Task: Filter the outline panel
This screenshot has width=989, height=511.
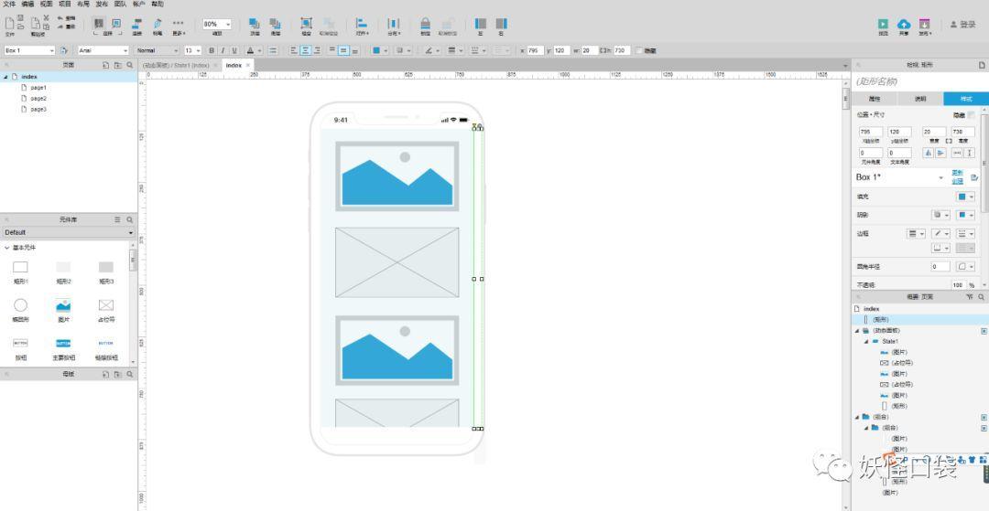Action: (970, 296)
